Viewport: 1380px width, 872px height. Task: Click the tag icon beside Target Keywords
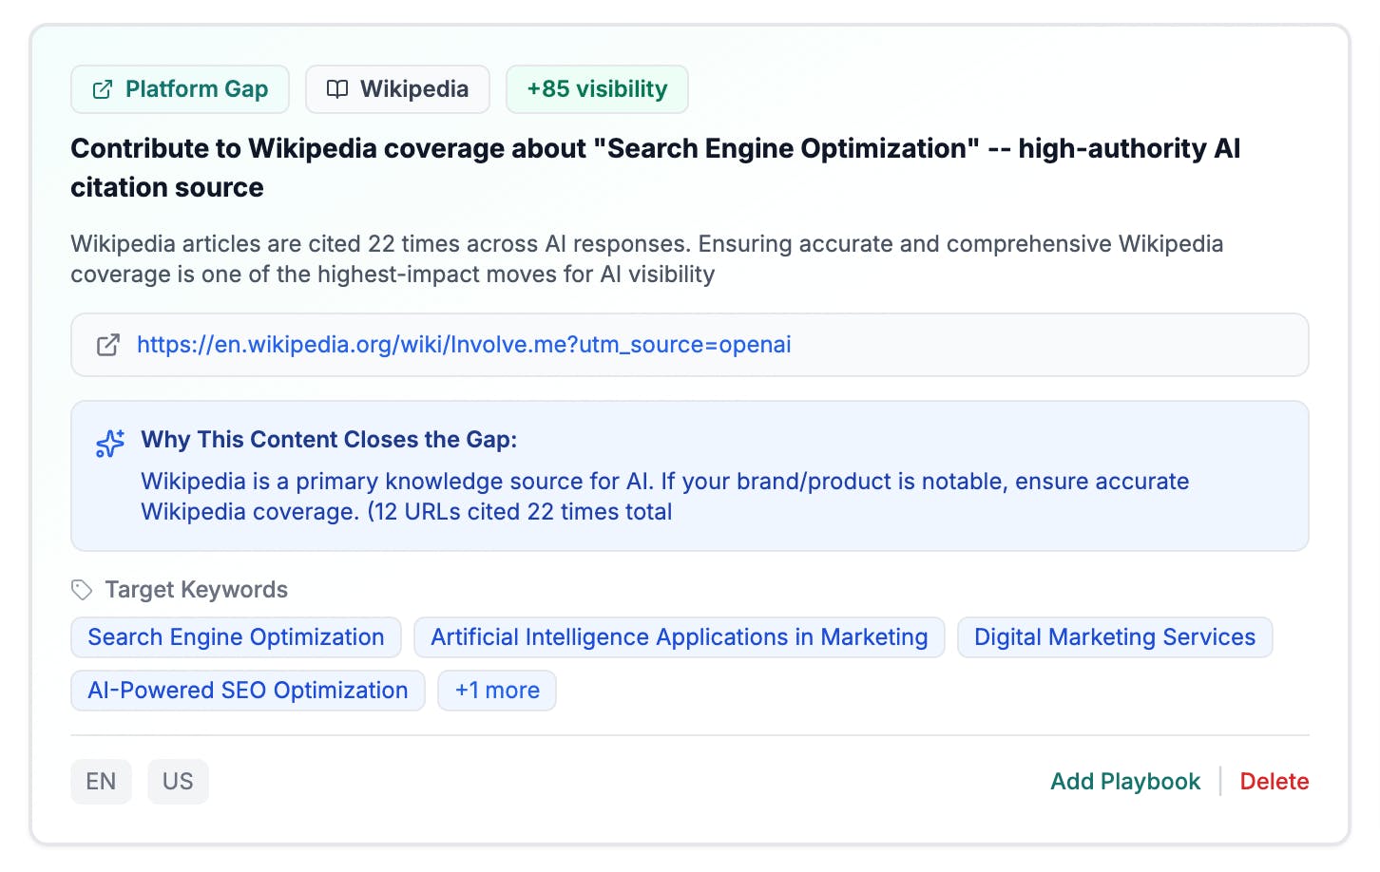coord(82,590)
